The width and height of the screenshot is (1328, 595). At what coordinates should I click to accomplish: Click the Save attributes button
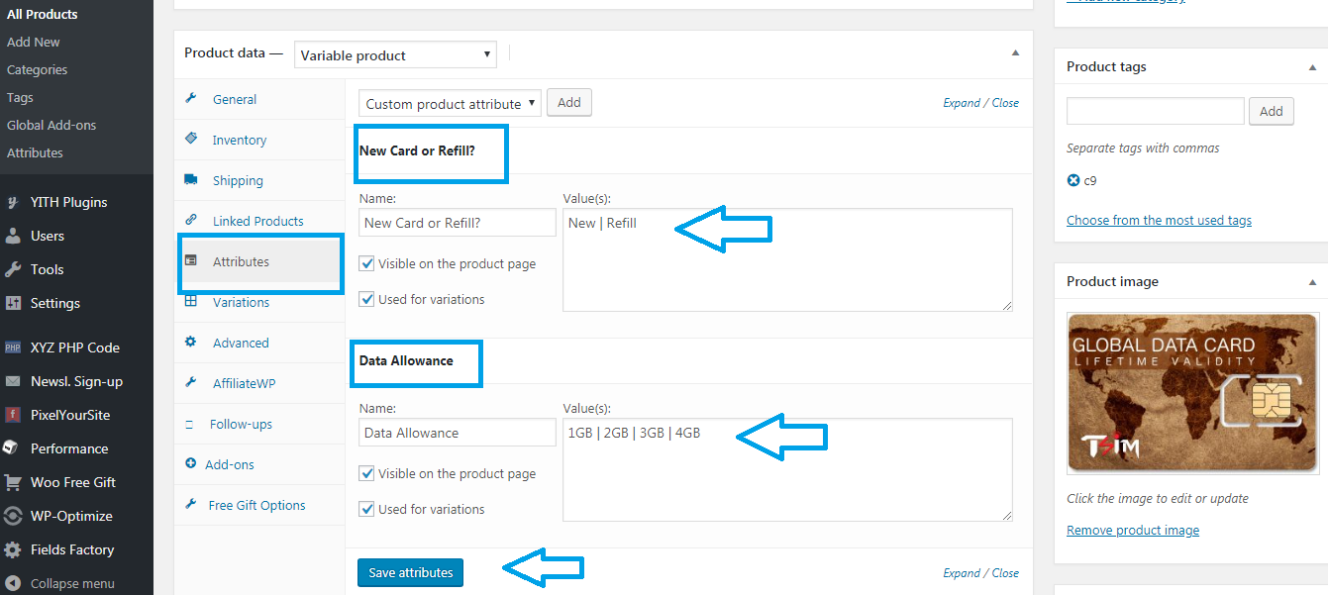[410, 572]
